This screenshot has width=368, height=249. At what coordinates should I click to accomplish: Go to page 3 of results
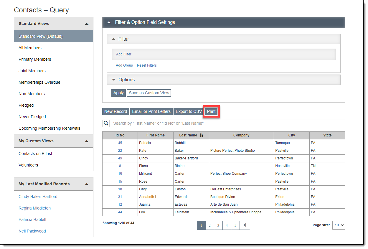tap(218, 225)
